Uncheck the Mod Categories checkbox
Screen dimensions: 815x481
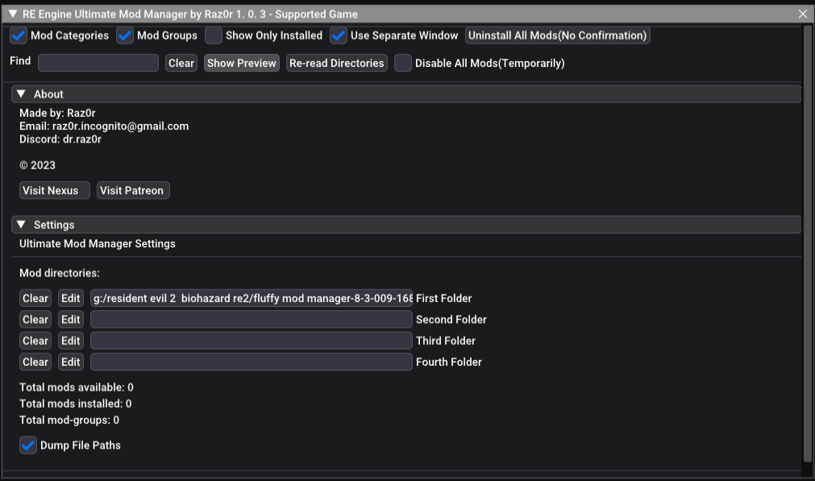(x=19, y=35)
